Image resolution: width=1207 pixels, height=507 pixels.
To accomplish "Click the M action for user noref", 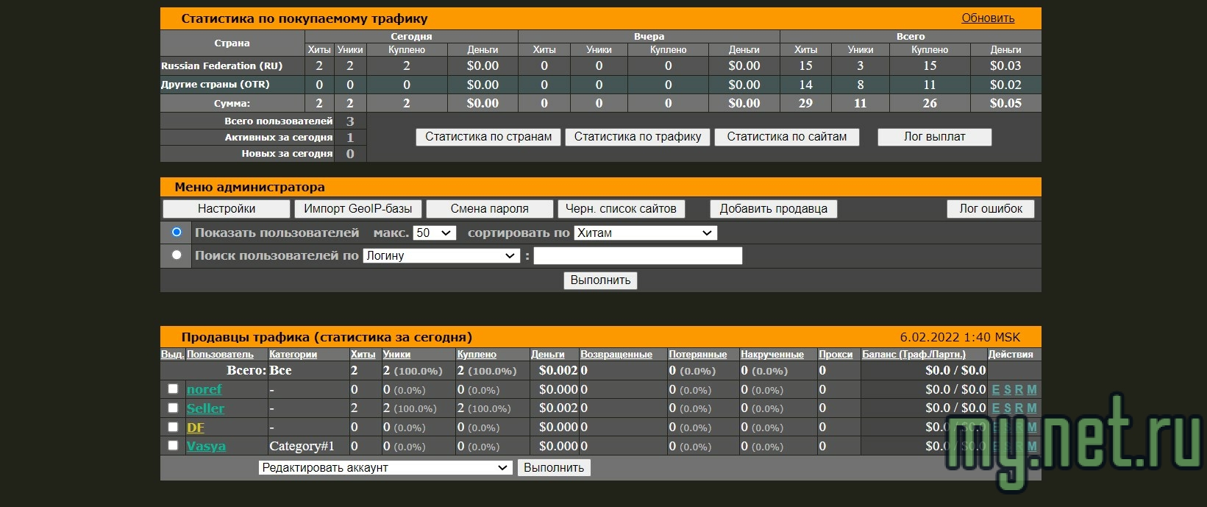I will [1032, 390].
